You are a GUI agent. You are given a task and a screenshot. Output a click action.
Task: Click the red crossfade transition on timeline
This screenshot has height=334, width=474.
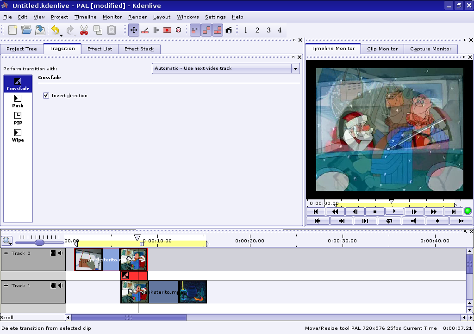[134, 276]
